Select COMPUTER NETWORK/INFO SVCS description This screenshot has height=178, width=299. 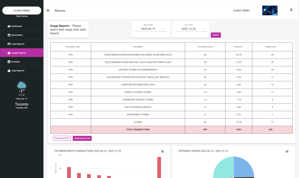pyautogui.click(x=138, y=85)
